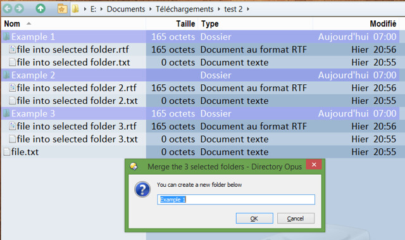Screen dimensions: 405x240
Task: Expand the breadcrumb arrow after Téléchargements
Action: [219, 9]
